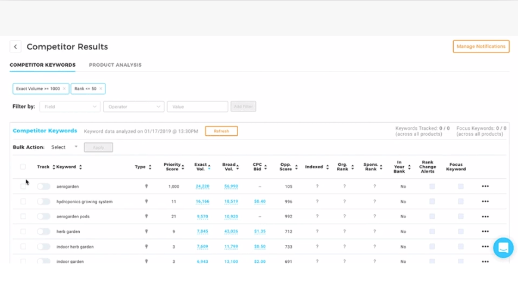Image resolution: width=518 pixels, height=298 pixels.
Task: Click the Add Filter button
Action: [x=243, y=107]
